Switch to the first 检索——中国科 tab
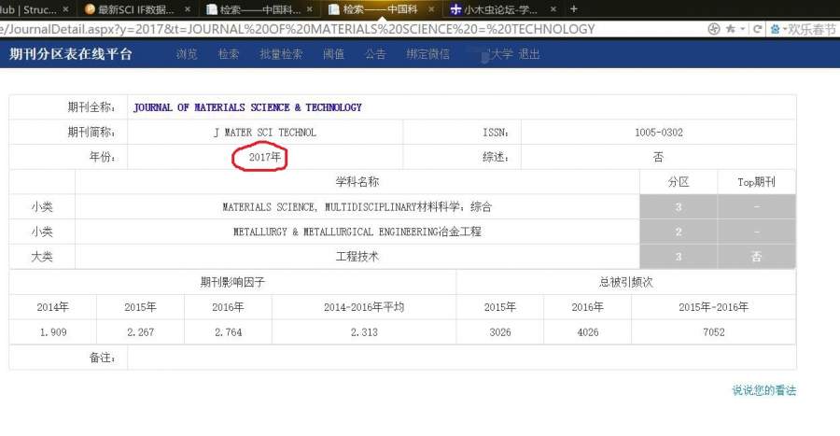840x436 pixels. (259, 9)
